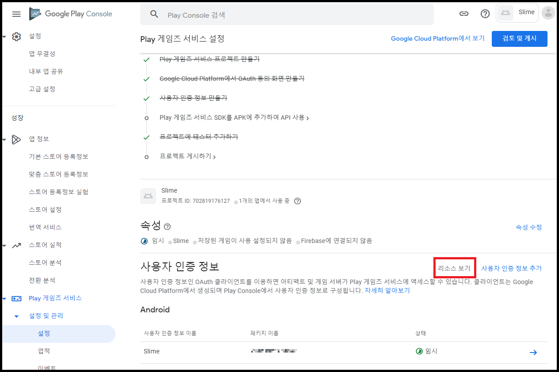Click the Firebase에 연결되지 않음 property text
Viewport: 559px width, 372px height.
[337, 241]
